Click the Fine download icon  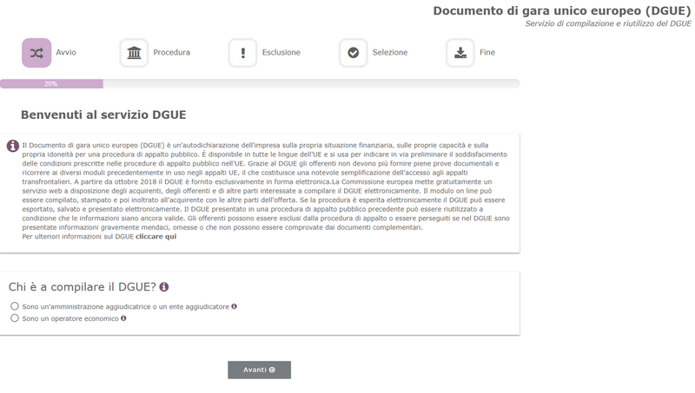[460, 53]
